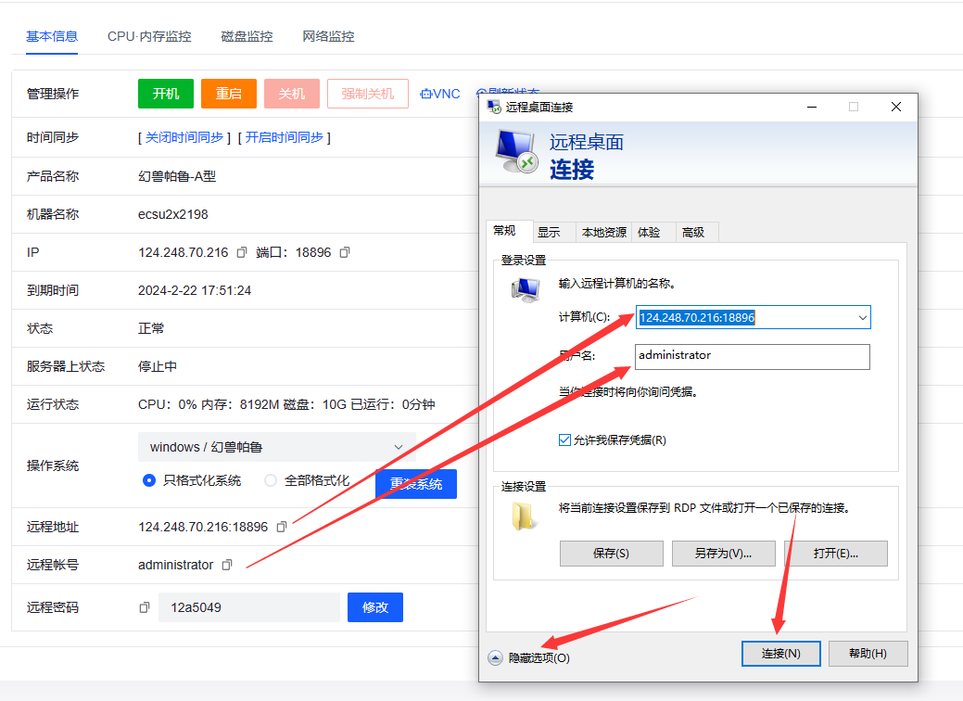Open the 本地资源 tab
The height and width of the screenshot is (701, 963).
tap(603, 232)
